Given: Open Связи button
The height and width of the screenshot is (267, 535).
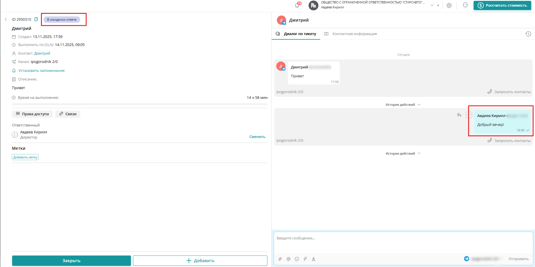Looking at the screenshot, I should point(68,114).
